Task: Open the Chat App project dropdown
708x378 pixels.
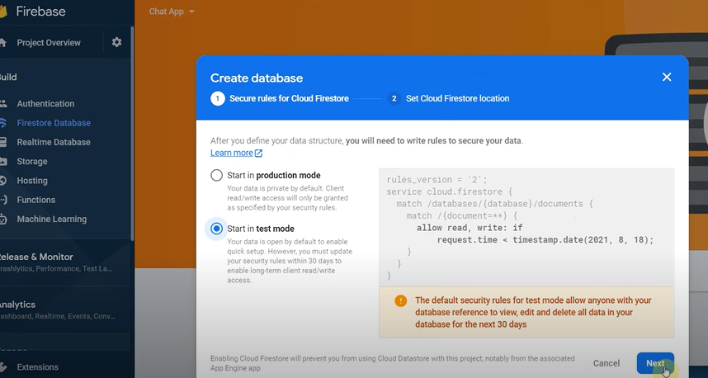Action: [x=172, y=12]
